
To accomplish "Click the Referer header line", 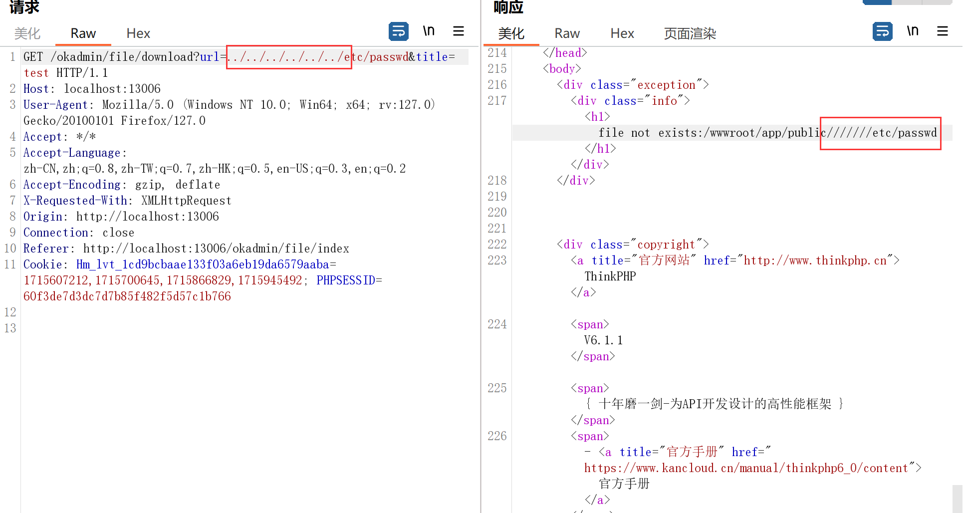I will (x=186, y=249).
